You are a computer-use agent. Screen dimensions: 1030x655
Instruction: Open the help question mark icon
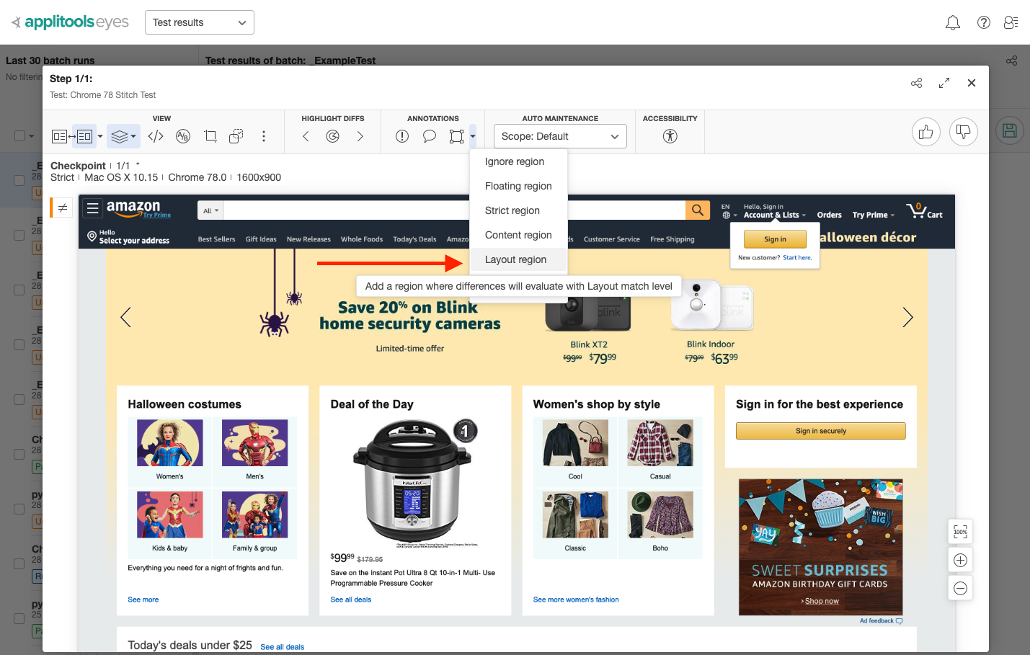coord(983,22)
